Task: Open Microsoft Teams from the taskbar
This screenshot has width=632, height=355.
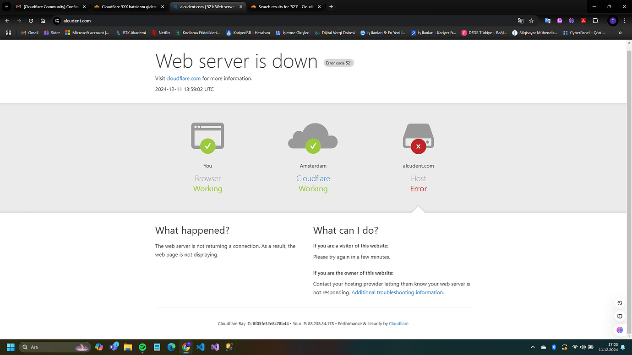Action: tap(114, 347)
